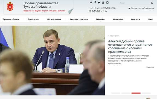
Task: Open the Органы власти menu
Action: click(54, 19)
